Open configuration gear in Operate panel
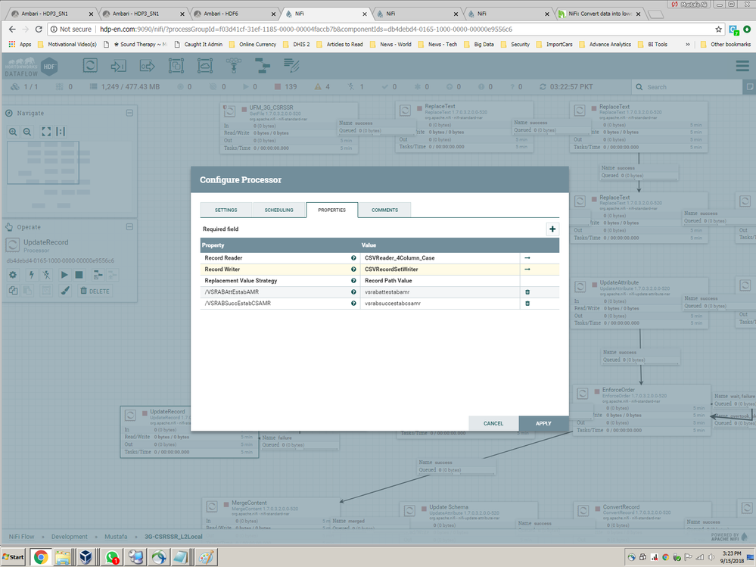This screenshot has height=567, width=756. tap(13, 275)
